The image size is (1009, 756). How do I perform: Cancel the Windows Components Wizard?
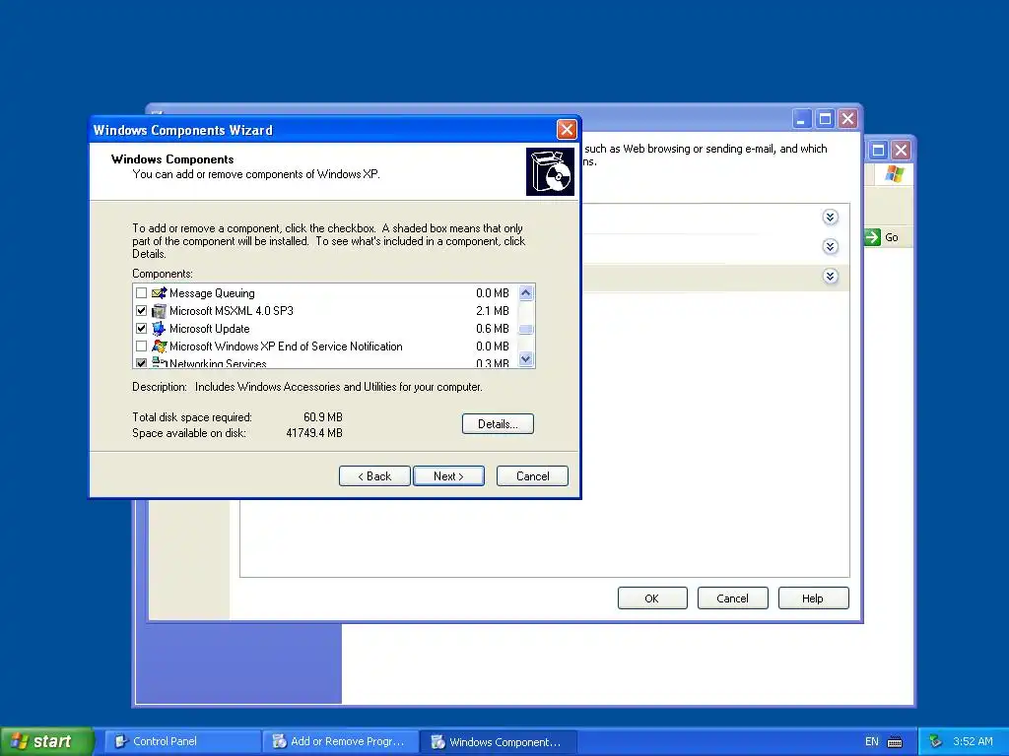click(532, 476)
